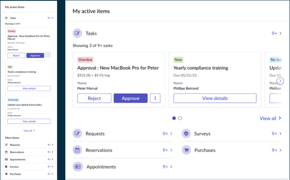Click the Tasks edit icon in main panel

coord(77,33)
